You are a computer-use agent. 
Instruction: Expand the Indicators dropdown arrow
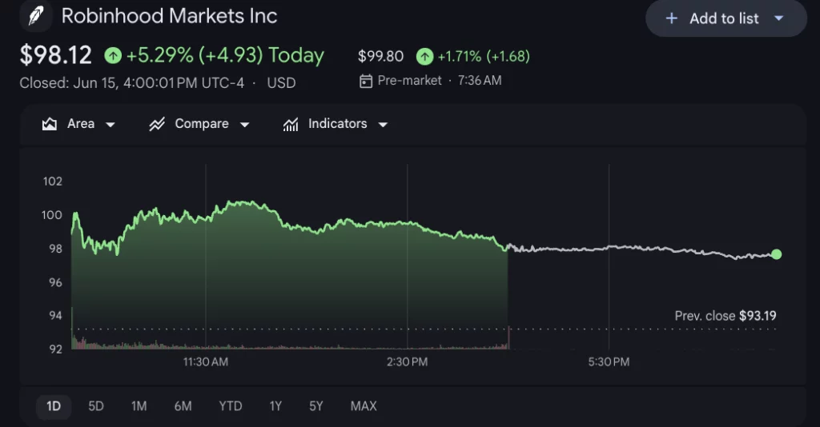383,125
